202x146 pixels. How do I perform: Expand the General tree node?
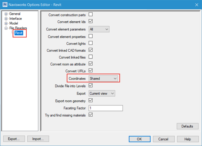[6, 14]
